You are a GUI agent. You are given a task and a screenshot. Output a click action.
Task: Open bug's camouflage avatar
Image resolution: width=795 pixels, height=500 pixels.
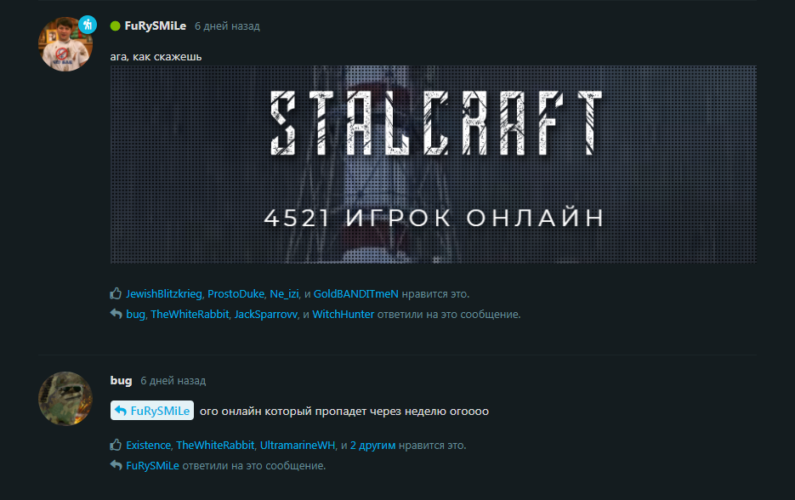(65, 399)
